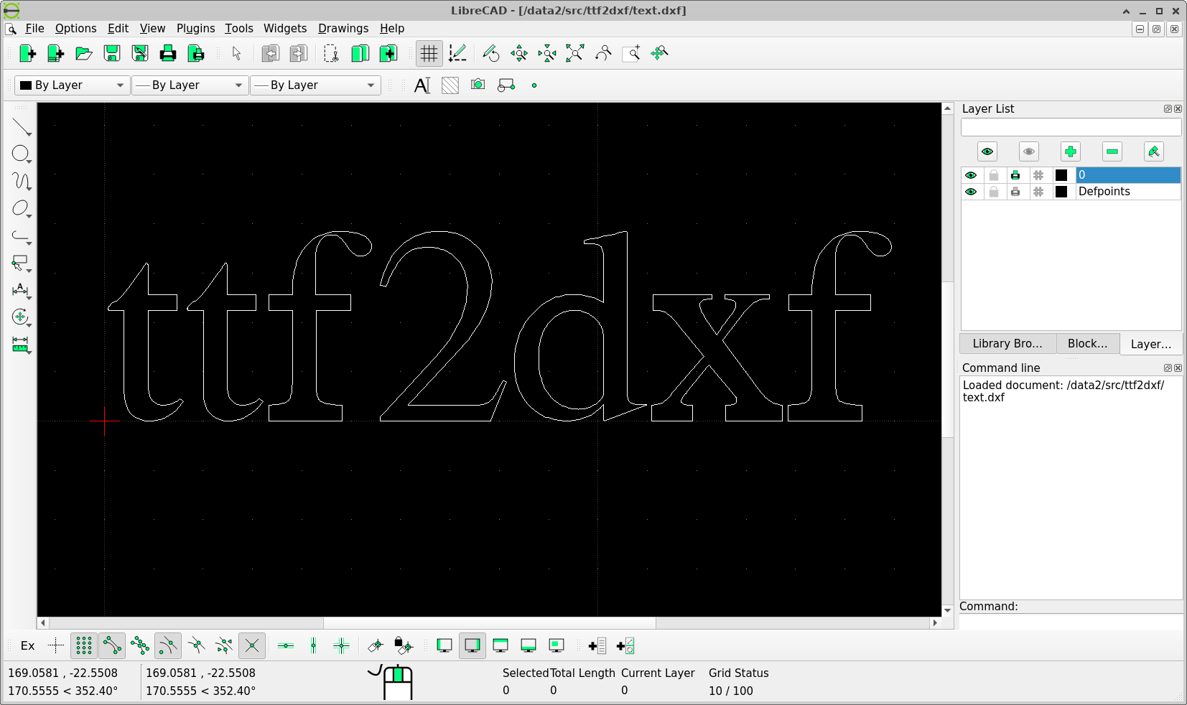The image size is (1187, 705).
Task: Expand the Line tool flyout arrow
Action: click(29, 134)
